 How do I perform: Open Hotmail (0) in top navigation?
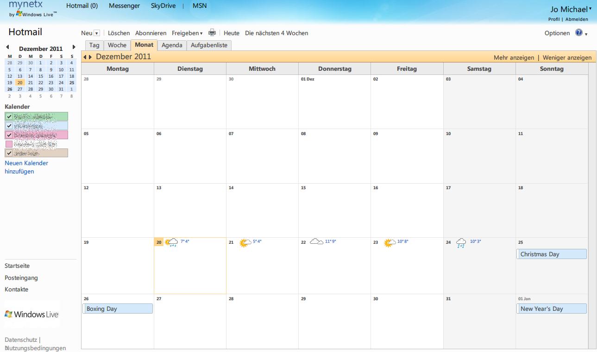click(x=82, y=6)
